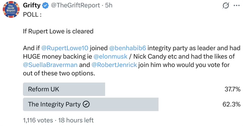Open the Grok slashed-circle icon
The image size is (243, 126).
(226, 6)
